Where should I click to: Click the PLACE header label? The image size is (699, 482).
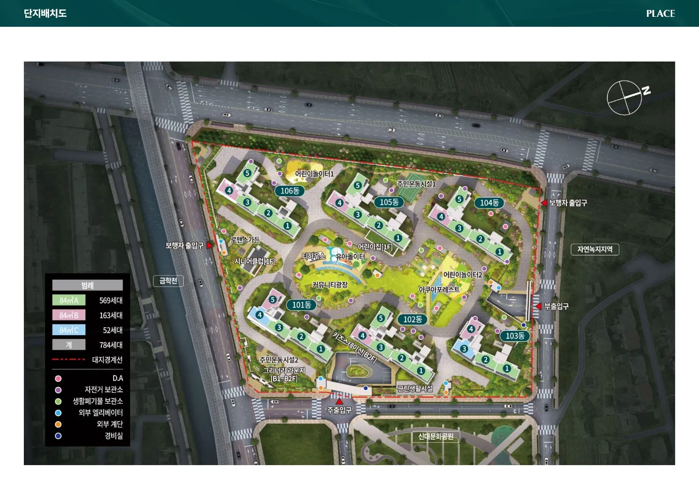[660, 13]
